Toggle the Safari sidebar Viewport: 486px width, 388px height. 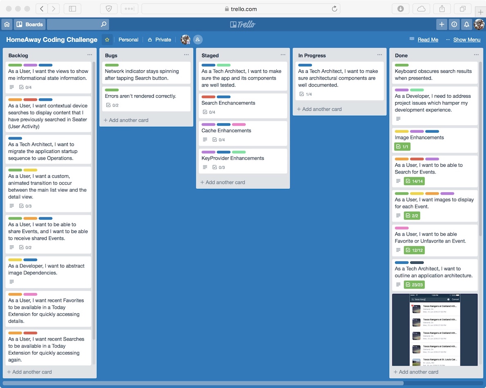coord(72,9)
